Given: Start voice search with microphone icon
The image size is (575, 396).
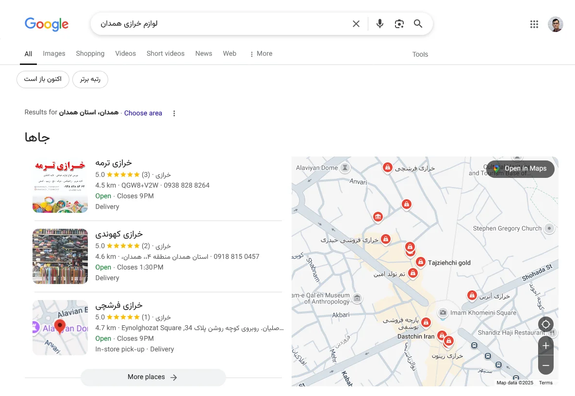Looking at the screenshot, I should coord(380,24).
